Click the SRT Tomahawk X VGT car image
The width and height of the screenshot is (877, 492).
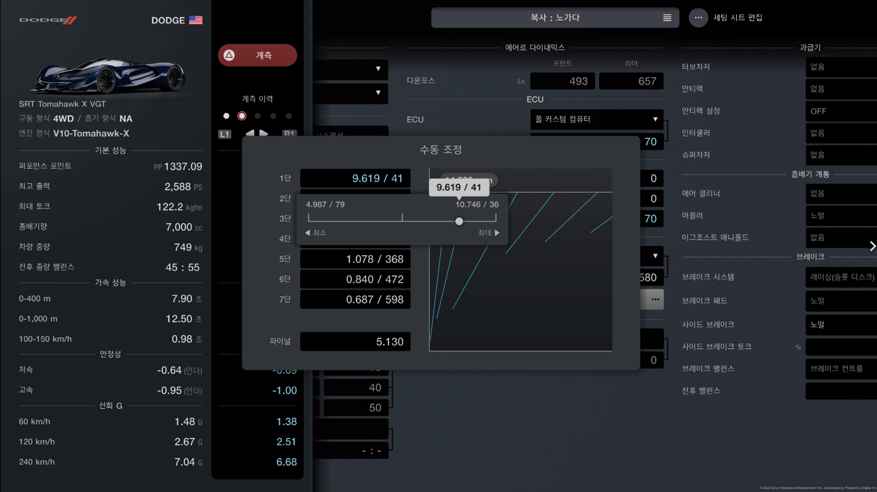[x=109, y=76]
